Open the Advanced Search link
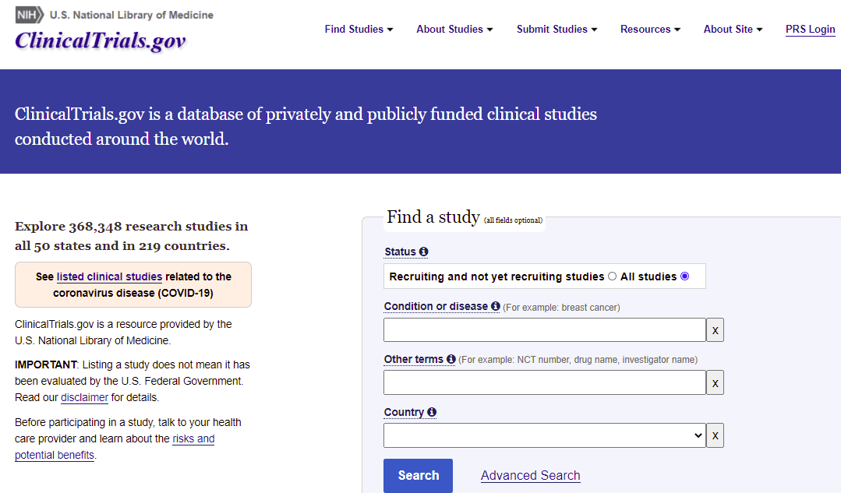Image resolution: width=841 pixels, height=493 pixels. [530, 476]
